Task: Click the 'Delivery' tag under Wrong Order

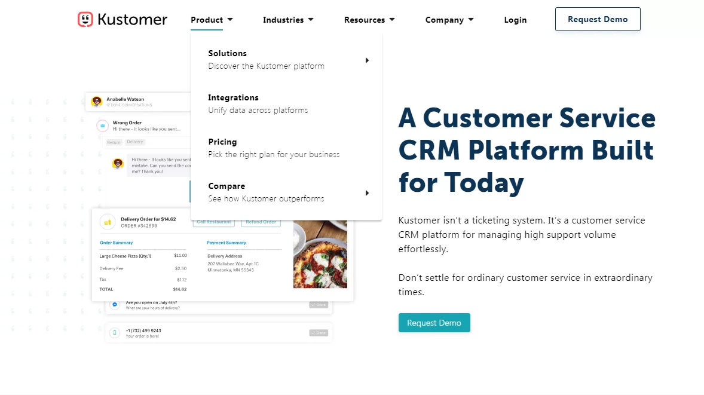Action: (134, 142)
